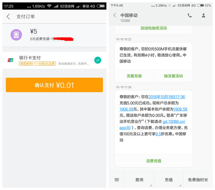Viewport: 215px width, 190px height.
Task: Tap the 支付订单 page title
Action: 25,17
